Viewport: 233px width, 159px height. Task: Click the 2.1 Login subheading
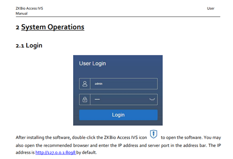point(29,45)
